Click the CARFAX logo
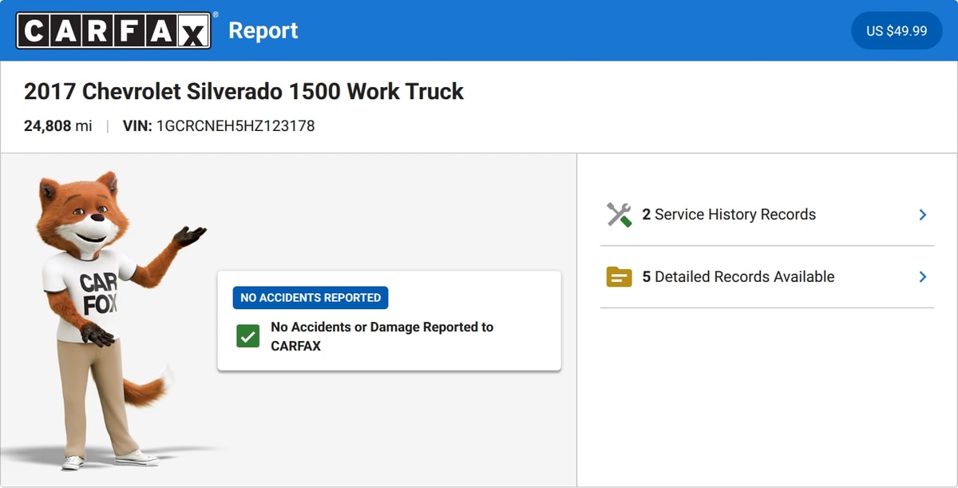Viewport: 958px width, 488px height. pos(113,30)
